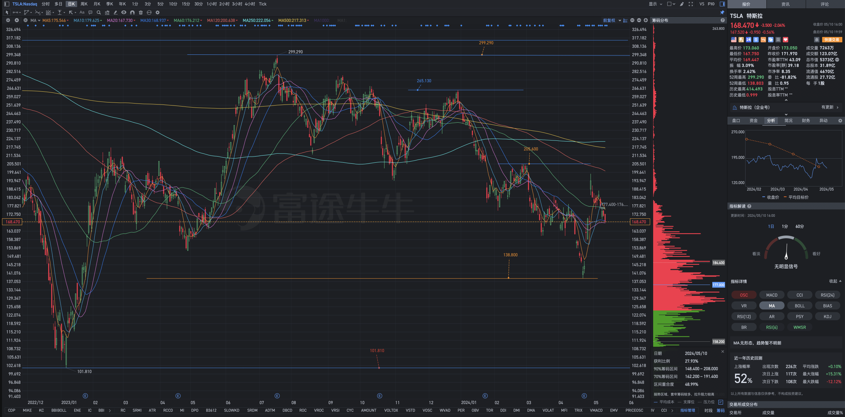Click the chip legend list icon

[721, 402]
